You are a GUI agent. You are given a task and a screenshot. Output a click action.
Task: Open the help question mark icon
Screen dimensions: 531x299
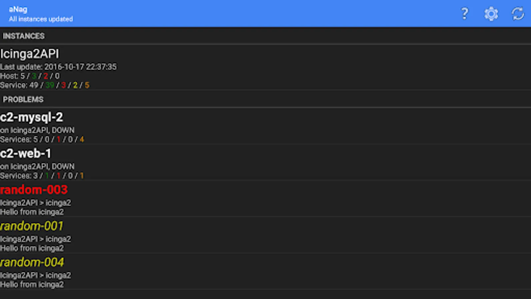tap(465, 14)
